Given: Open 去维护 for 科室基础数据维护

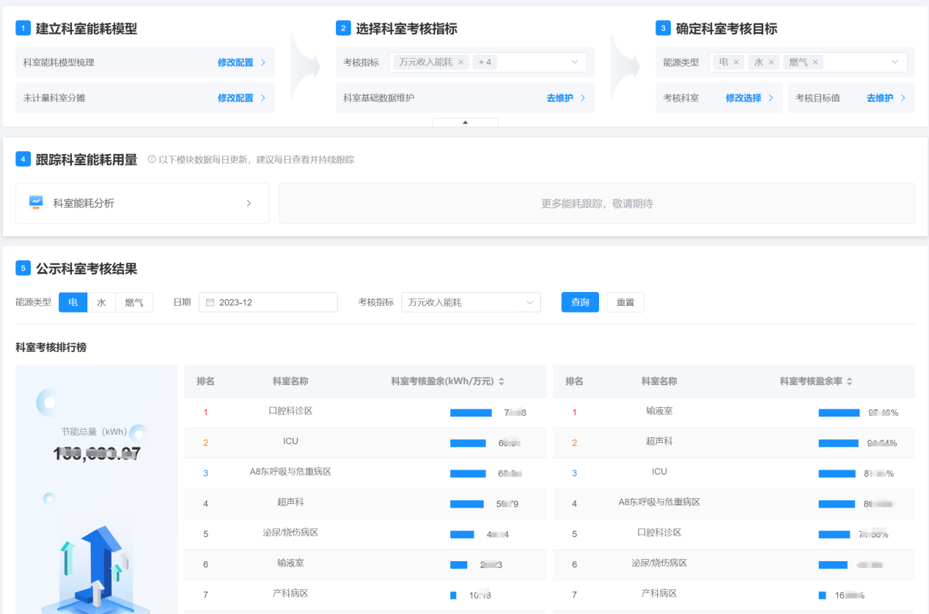Looking at the screenshot, I should coord(562,97).
